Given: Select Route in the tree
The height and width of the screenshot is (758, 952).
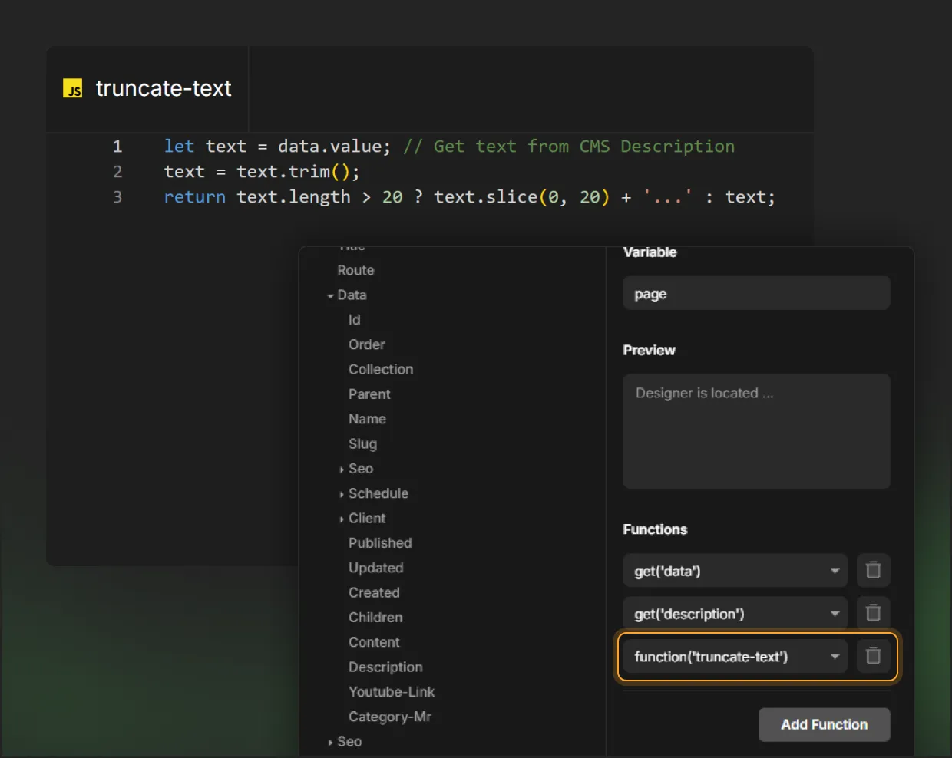Looking at the screenshot, I should click(x=355, y=270).
